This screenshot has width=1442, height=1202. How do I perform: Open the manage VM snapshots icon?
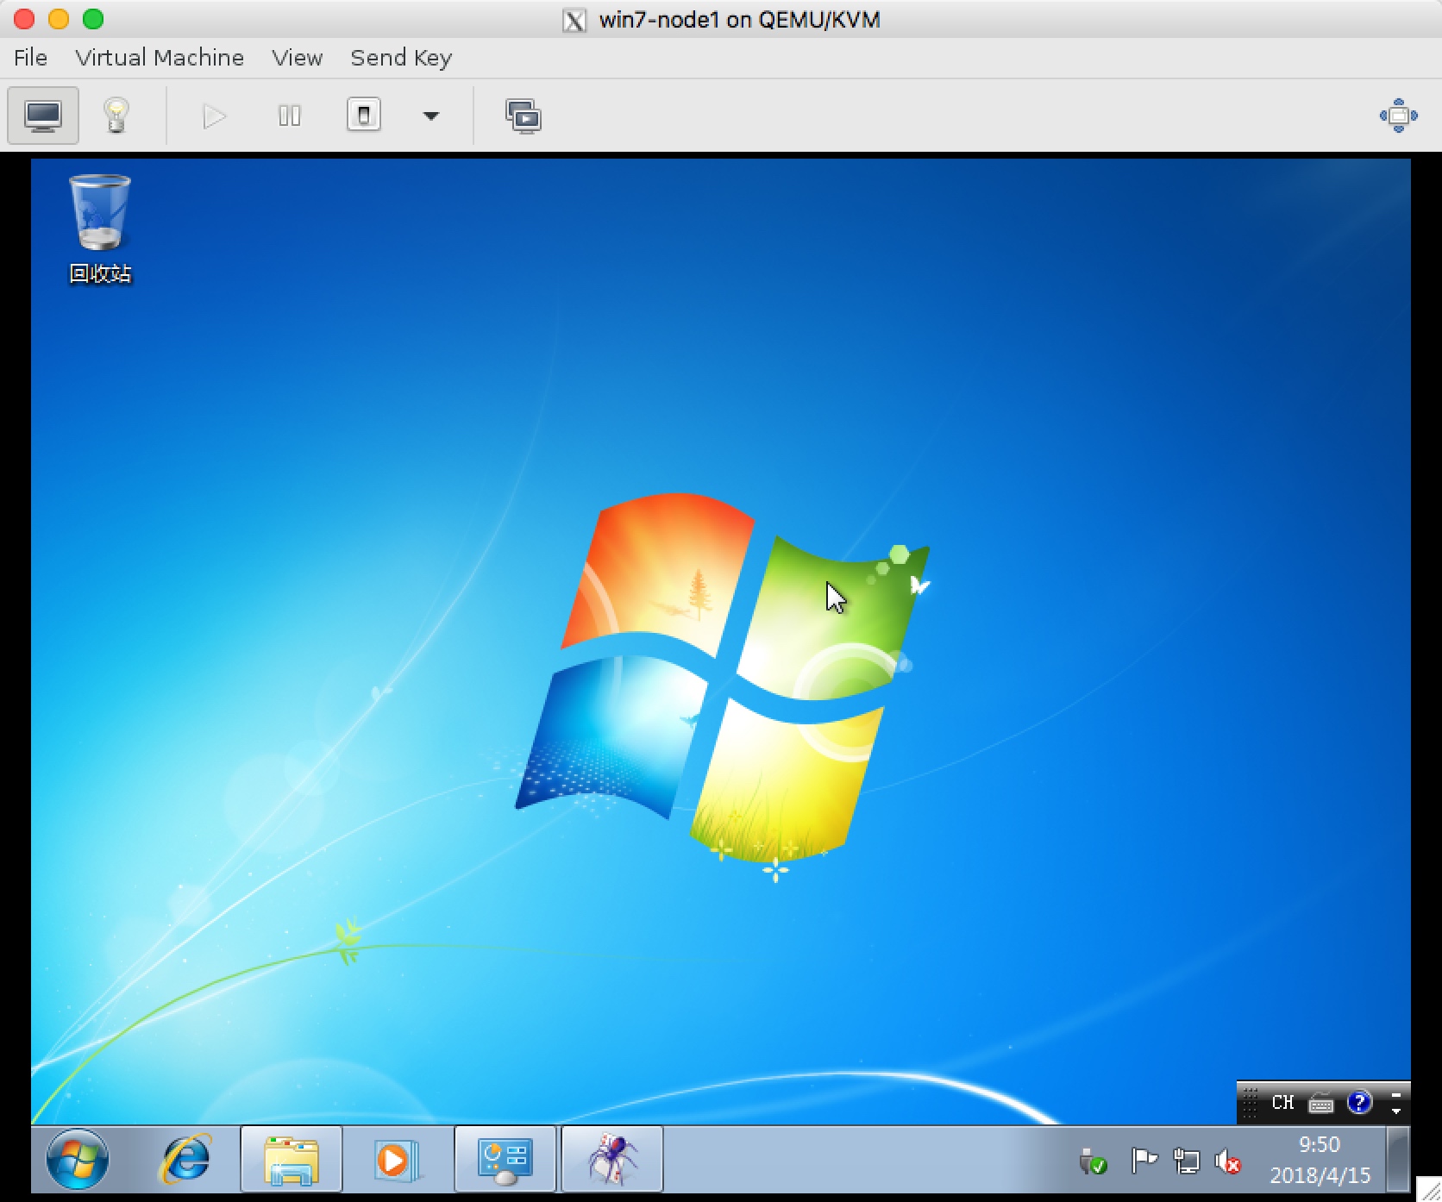(523, 116)
